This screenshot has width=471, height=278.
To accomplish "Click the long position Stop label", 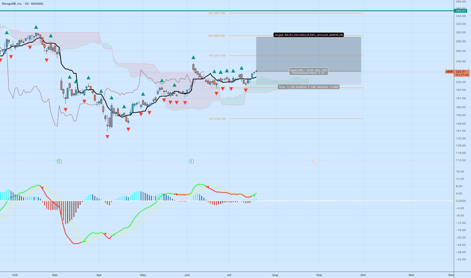I will click(x=308, y=87).
